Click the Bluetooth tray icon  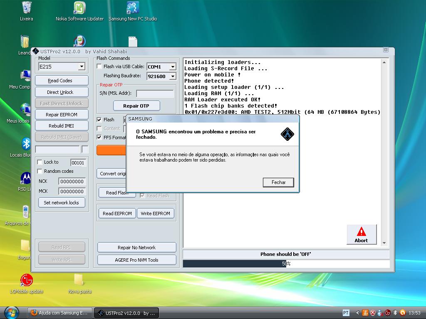395,313
